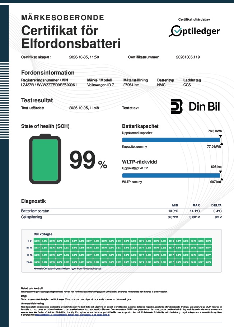This screenshot has width=234, height=327.
Task: Click the Cell voltages heading
Action: click(43, 234)
